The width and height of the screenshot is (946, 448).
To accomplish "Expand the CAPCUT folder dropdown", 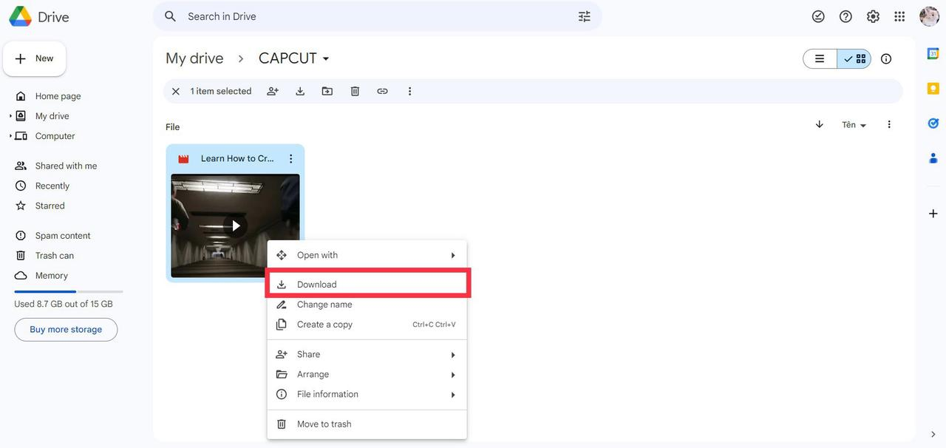I will click(326, 58).
